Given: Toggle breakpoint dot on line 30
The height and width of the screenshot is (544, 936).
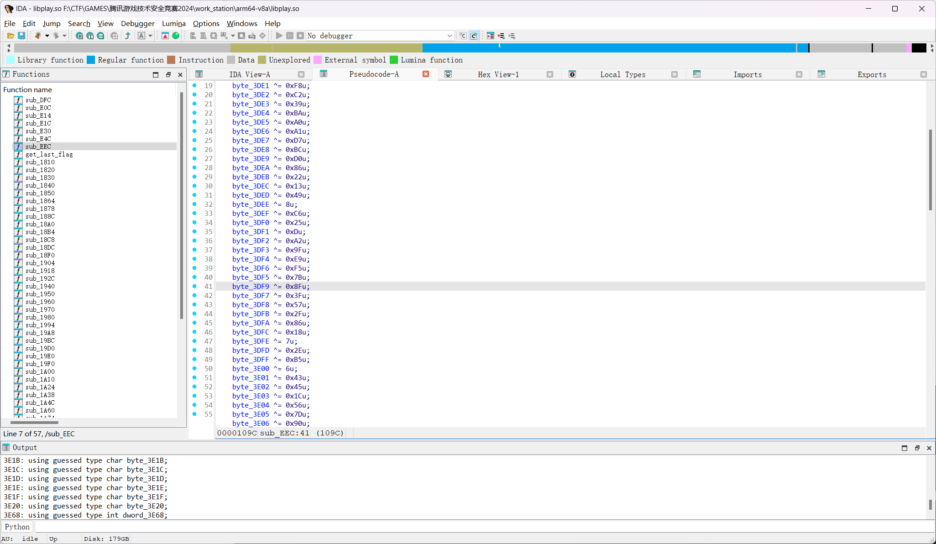Looking at the screenshot, I should click(x=195, y=186).
